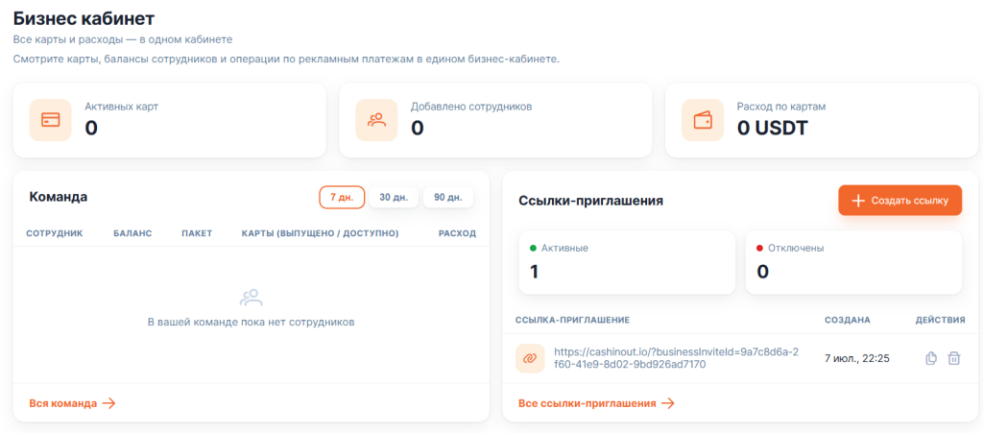Select the 7 дн. period filter
This screenshot has height=433, width=983.
pyautogui.click(x=342, y=198)
